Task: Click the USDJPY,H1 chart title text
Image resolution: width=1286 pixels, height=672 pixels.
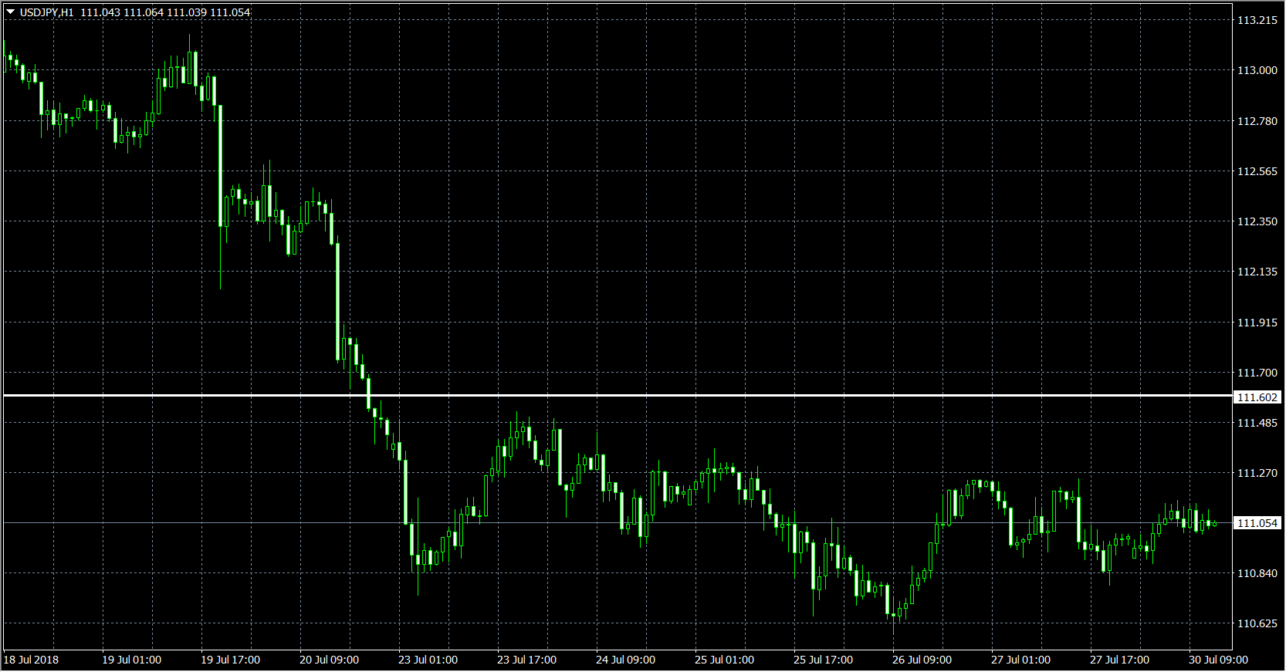Action: [x=47, y=12]
